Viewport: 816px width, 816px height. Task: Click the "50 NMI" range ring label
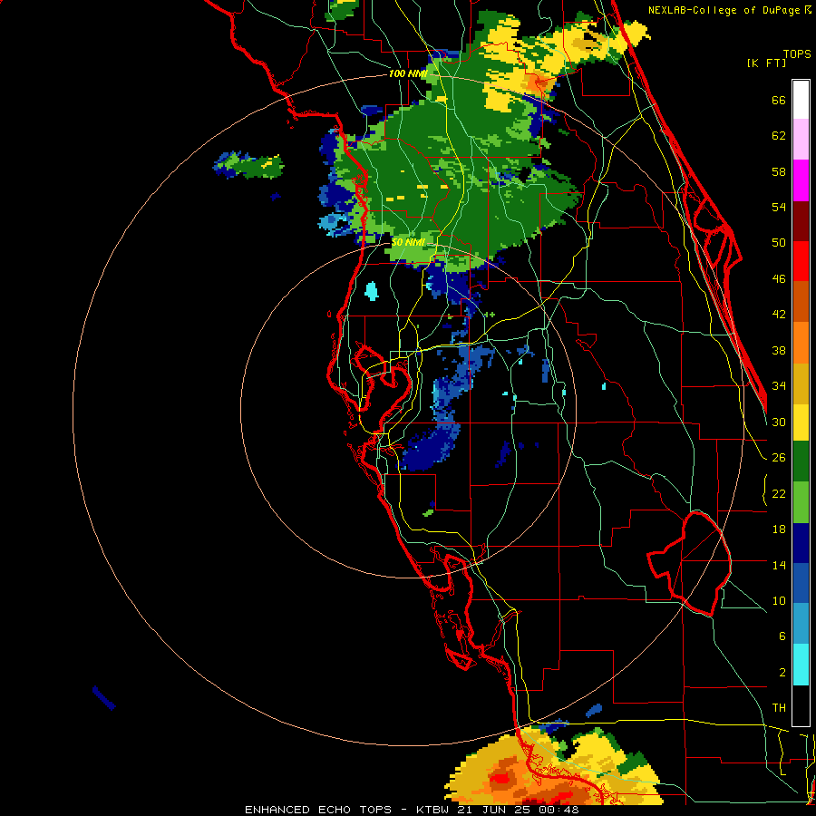(x=408, y=242)
